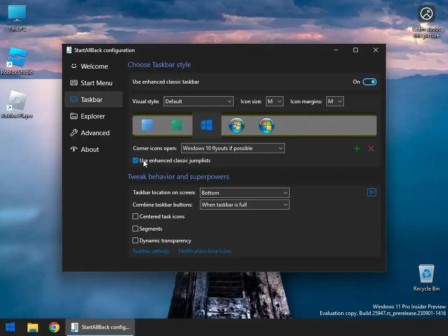
Task: Open the Notification Area Icons link
Action: (x=205, y=251)
